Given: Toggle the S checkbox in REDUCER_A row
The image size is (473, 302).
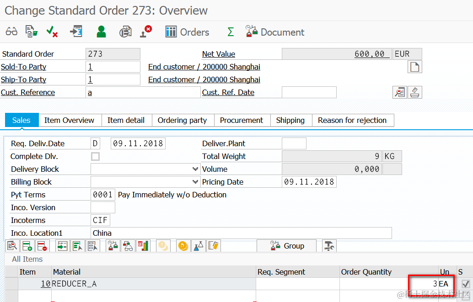Looking at the screenshot, I should click(x=466, y=284).
